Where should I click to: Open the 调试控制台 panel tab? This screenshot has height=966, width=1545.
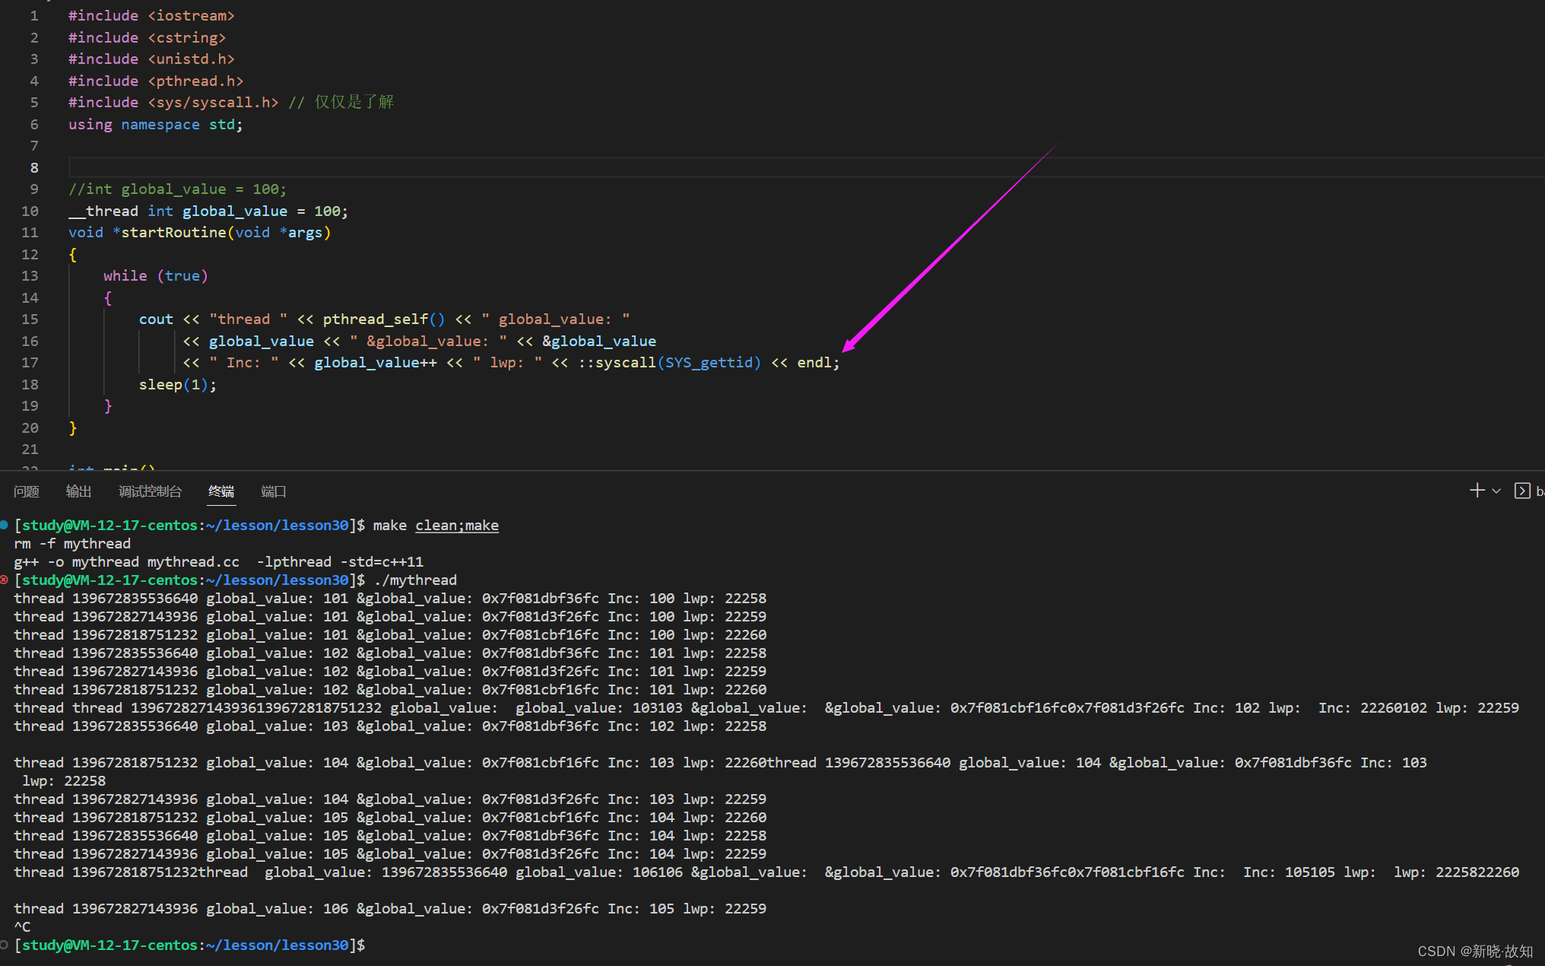coord(150,491)
